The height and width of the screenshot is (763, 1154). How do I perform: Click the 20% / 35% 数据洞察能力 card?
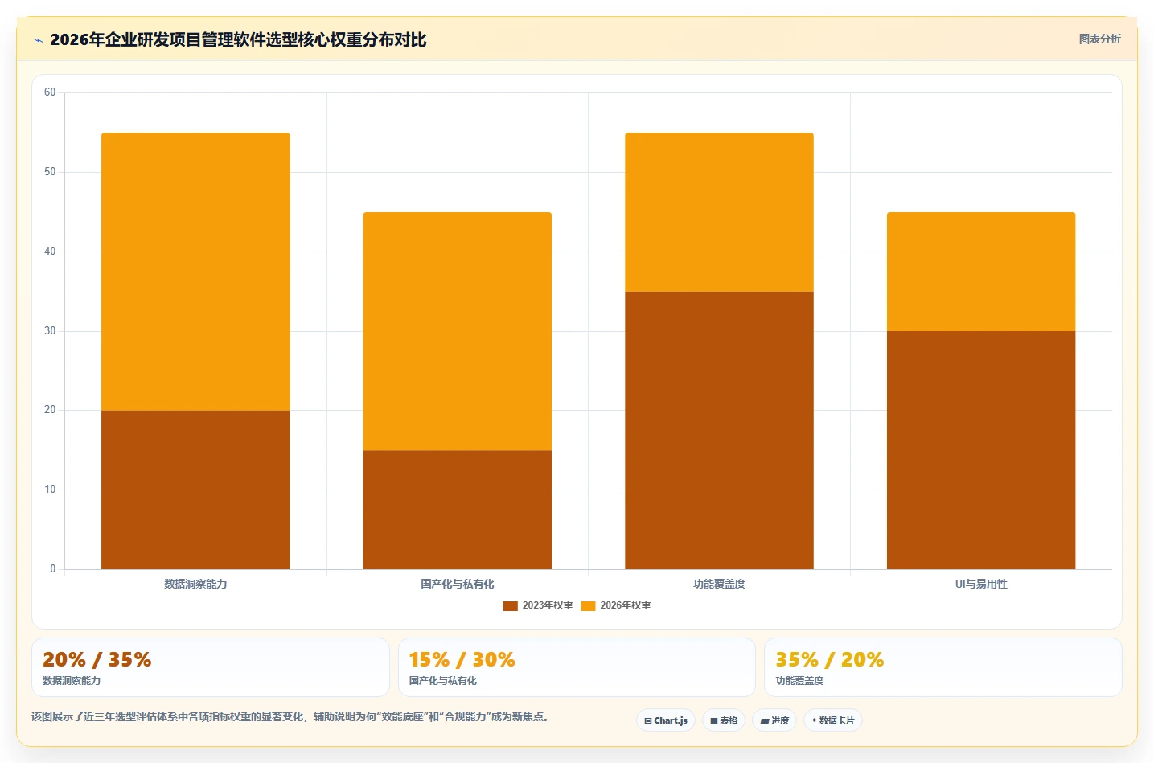pyautogui.click(x=211, y=667)
